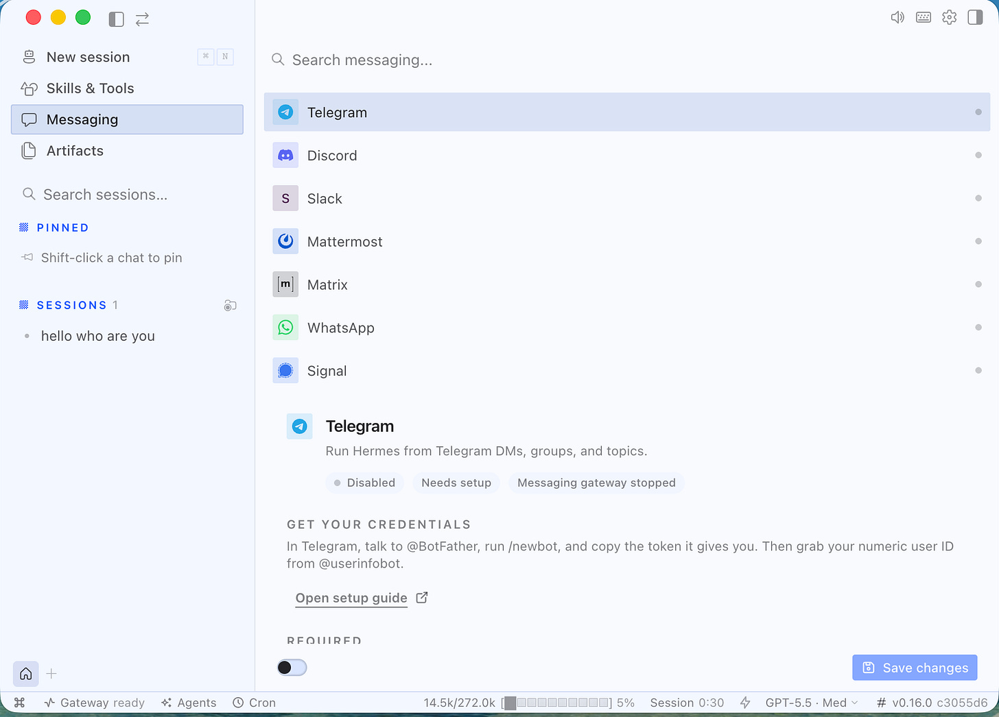Click the Search sessions field
Screen dimensions: 999x717
tap(127, 195)
